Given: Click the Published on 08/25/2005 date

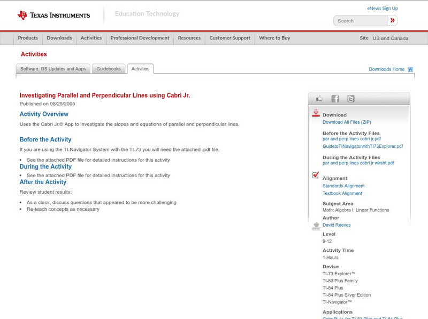Looking at the screenshot, I should (x=47, y=103).
